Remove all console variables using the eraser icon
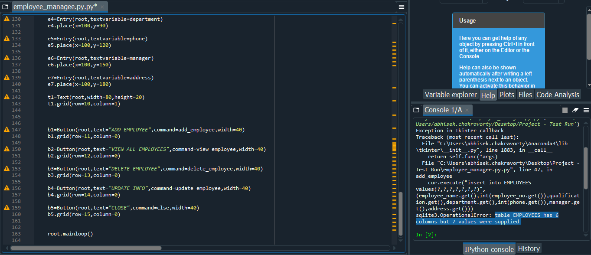The width and height of the screenshot is (591, 255). pos(575,110)
